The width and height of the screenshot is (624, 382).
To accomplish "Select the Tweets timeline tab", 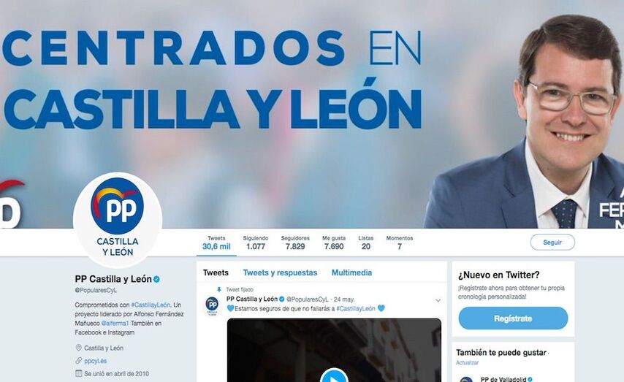I will click(x=216, y=273).
